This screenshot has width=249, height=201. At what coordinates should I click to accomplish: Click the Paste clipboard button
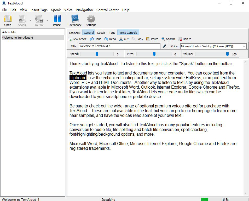(152, 39)
